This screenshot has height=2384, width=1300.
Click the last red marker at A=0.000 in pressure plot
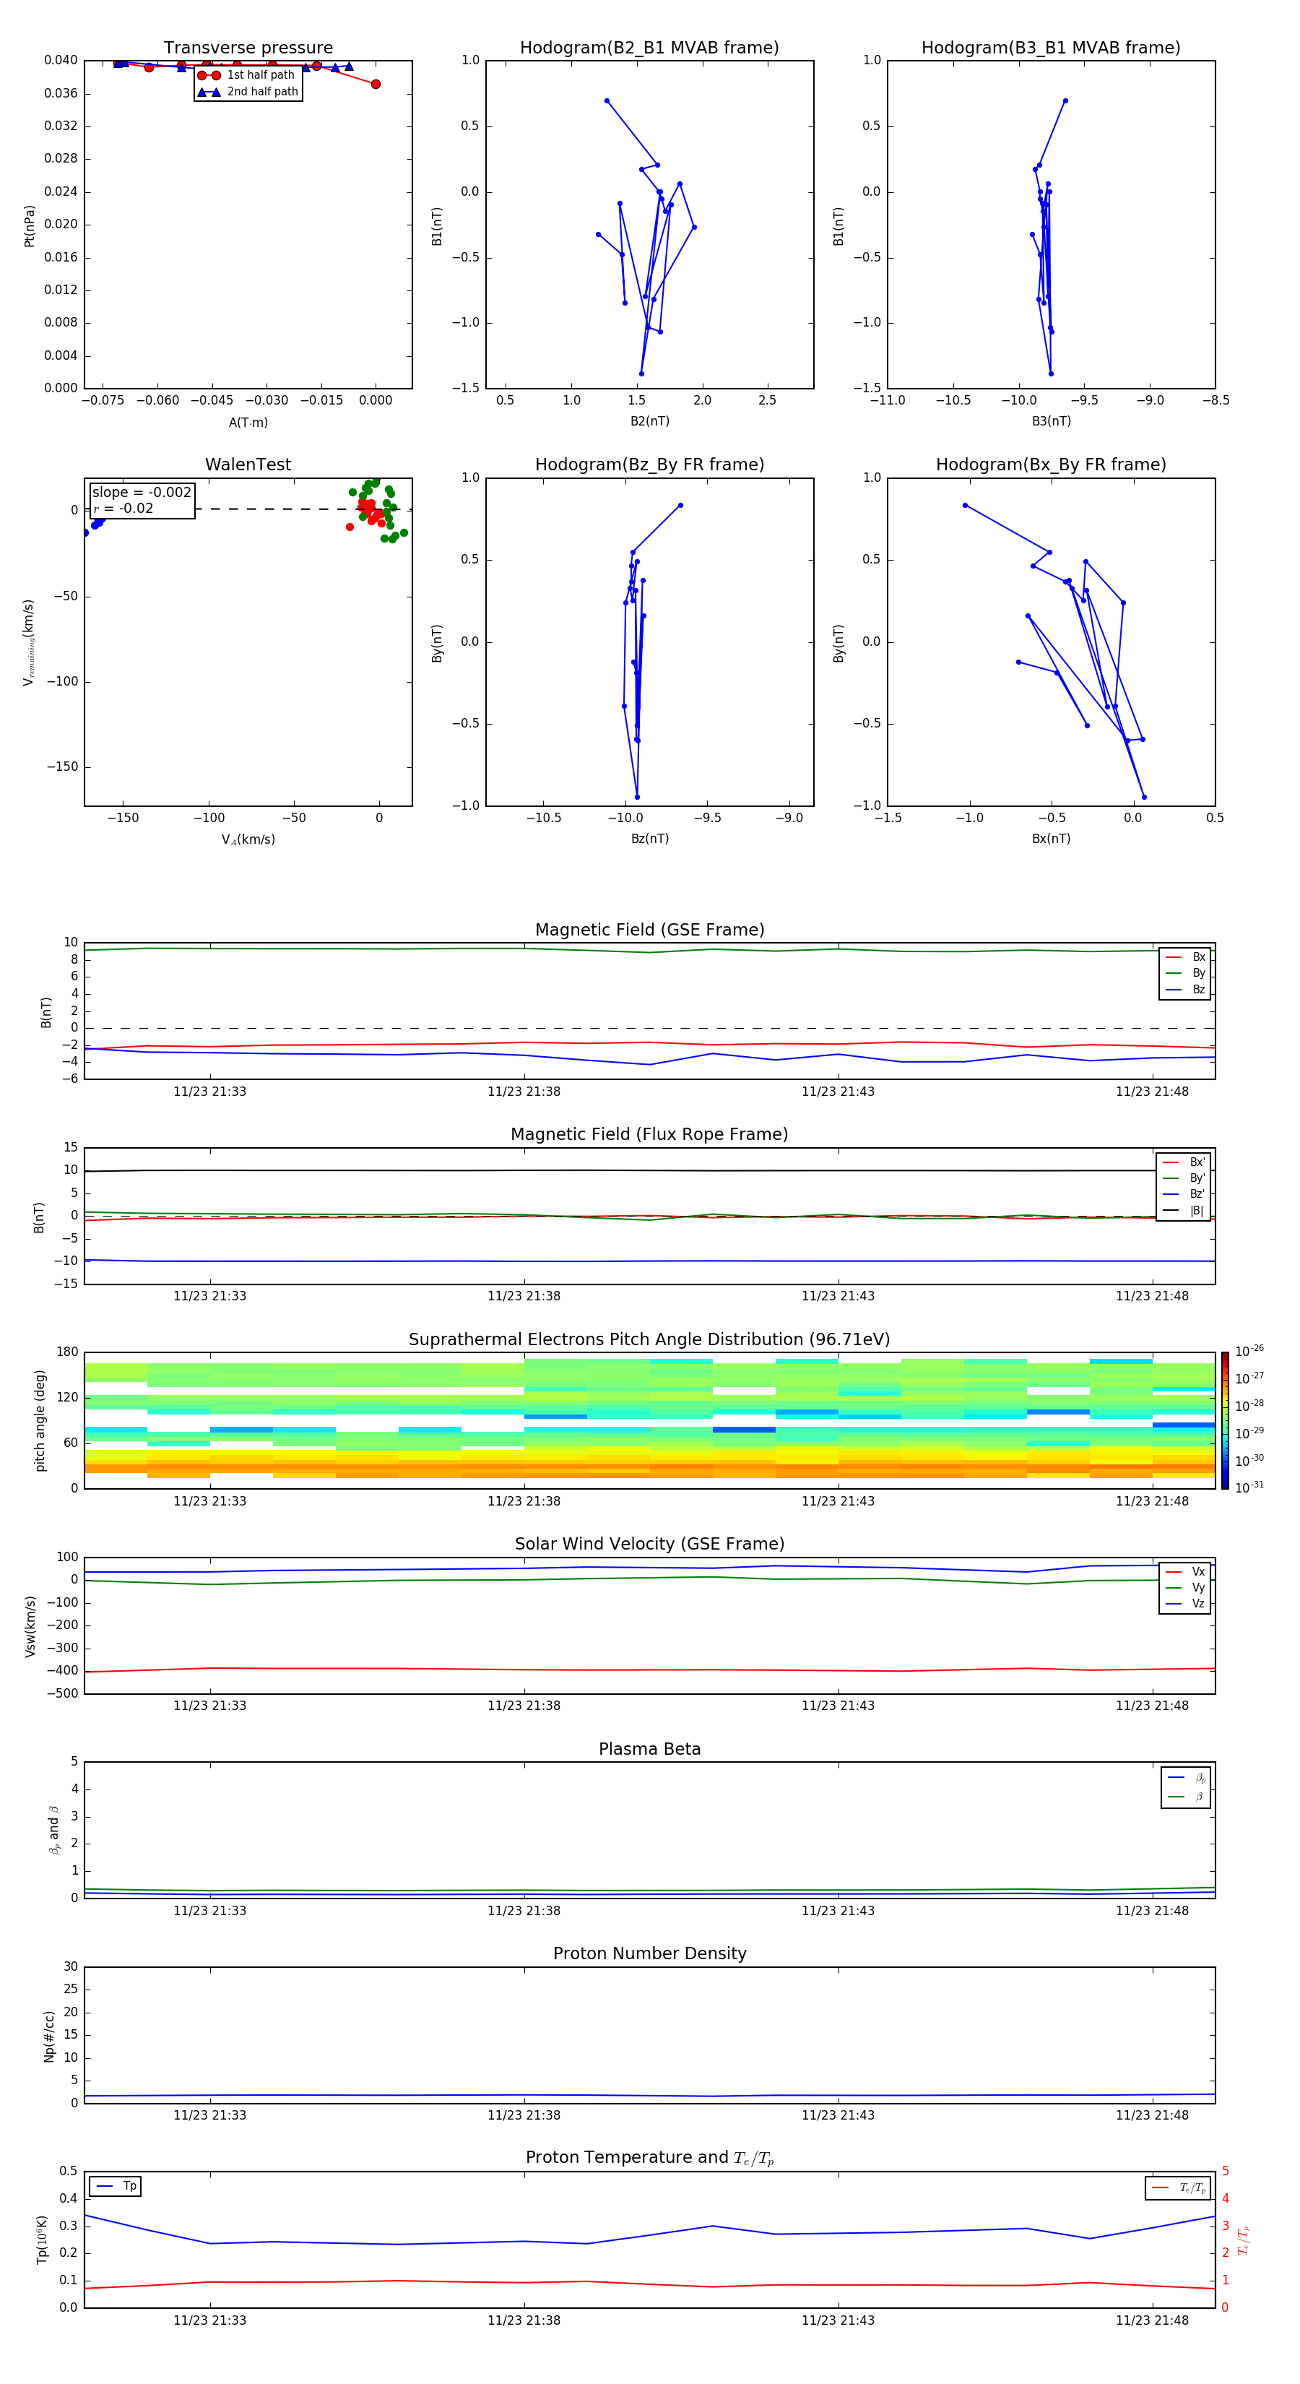coord(376,85)
